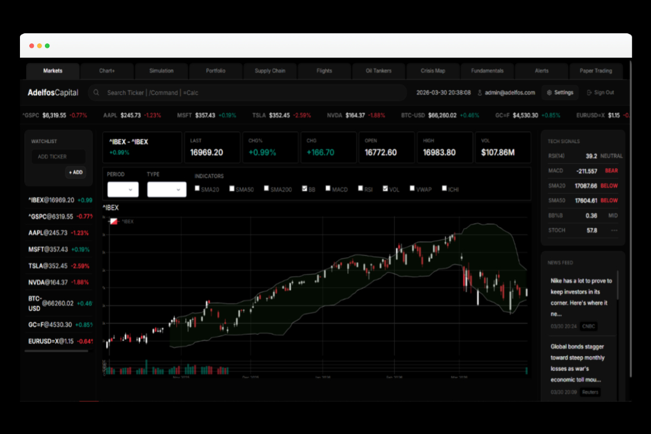Screen dimensions: 651x434
Task: Click the Reuters source tag
Action: (x=590, y=392)
